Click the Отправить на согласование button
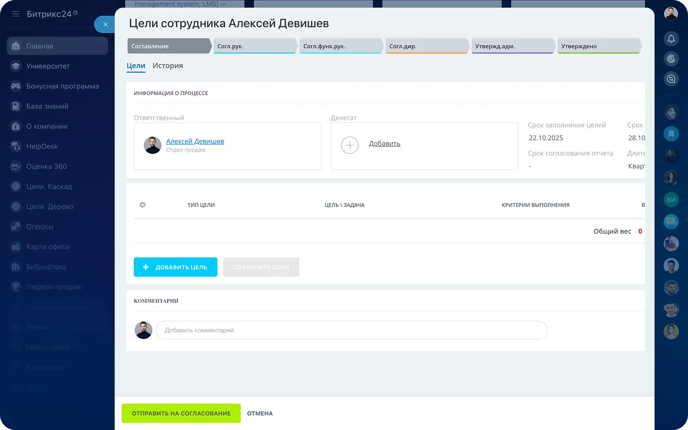This screenshot has height=430, width=688. click(x=181, y=413)
